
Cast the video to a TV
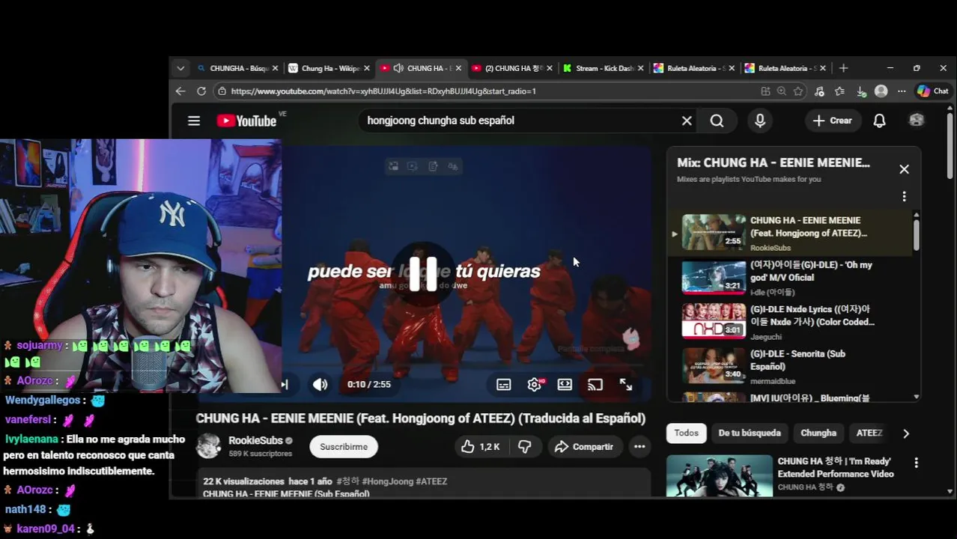click(595, 384)
